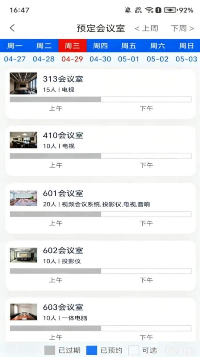This screenshot has width=200, height=357.
Task: Select the date 05-01
Action: [129, 59]
